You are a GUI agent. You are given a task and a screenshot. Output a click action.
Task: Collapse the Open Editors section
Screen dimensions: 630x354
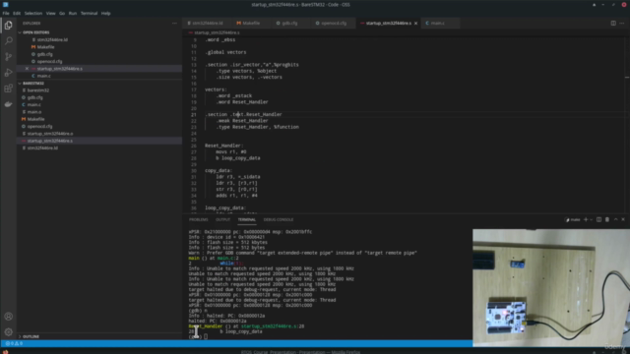[x=35, y=32]
